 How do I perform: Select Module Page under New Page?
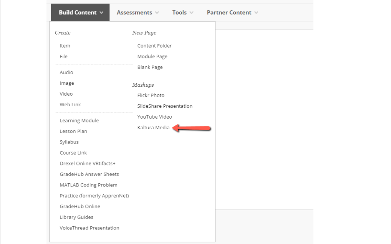coord(152,56)
